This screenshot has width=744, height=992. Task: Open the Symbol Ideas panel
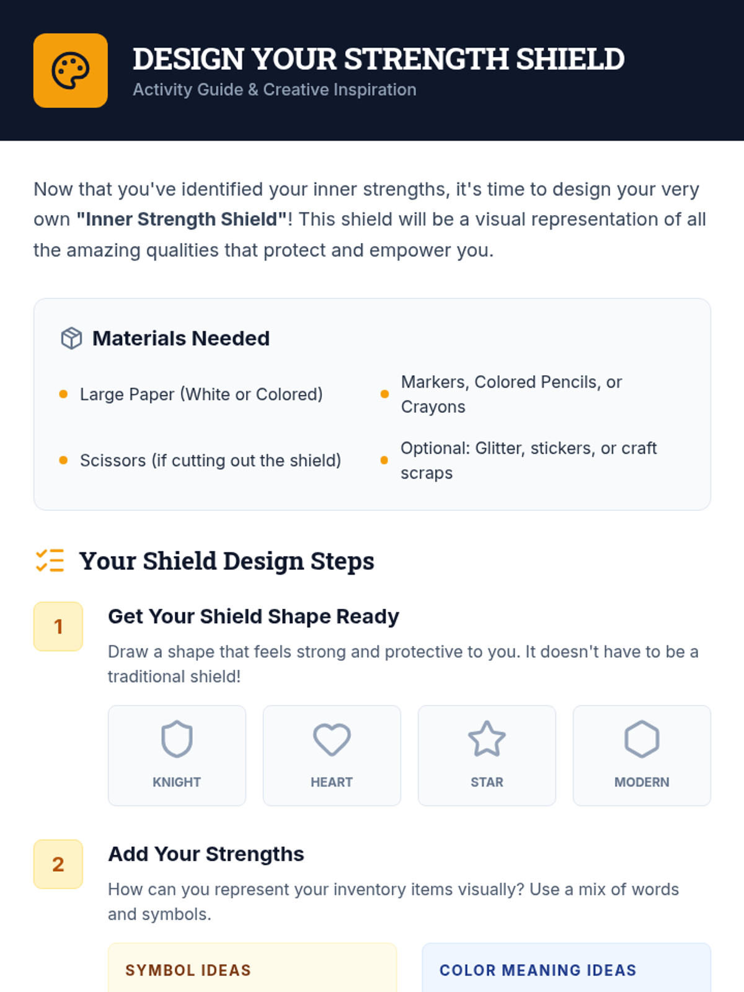[252, 968]
